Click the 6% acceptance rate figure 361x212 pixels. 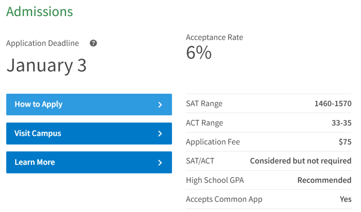point(199,52)
